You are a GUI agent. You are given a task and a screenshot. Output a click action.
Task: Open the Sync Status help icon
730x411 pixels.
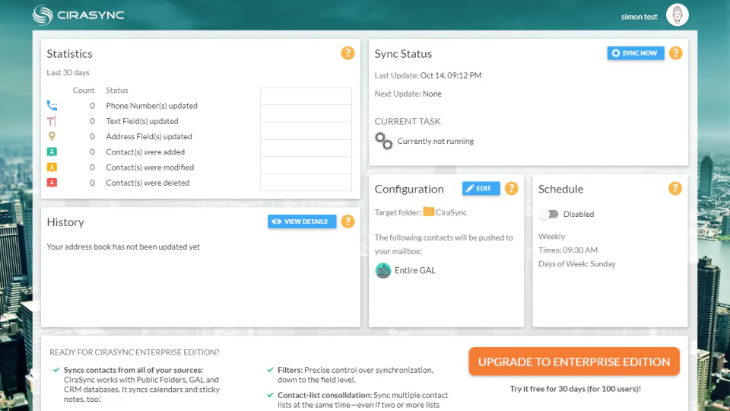click(x=675, y=53)
